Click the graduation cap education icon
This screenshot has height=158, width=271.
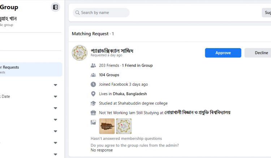(93, 103)
